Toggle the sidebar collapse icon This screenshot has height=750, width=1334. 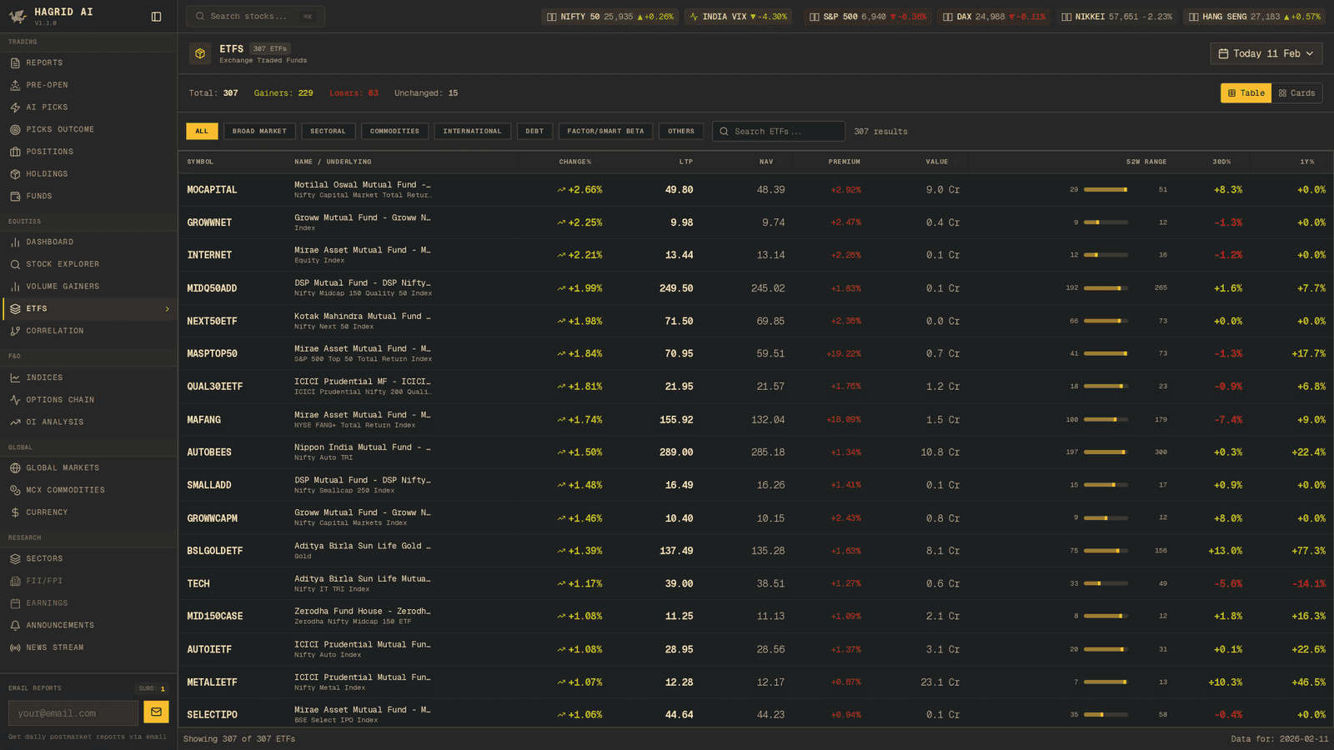tap(156, 17)
